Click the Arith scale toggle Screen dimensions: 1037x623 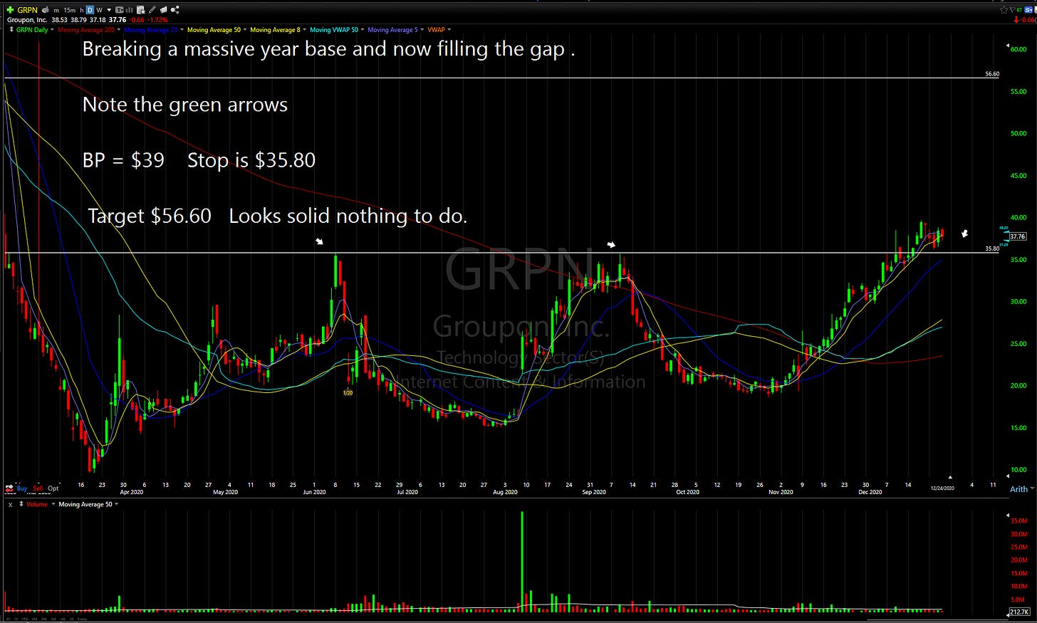tap(1018, 489)
